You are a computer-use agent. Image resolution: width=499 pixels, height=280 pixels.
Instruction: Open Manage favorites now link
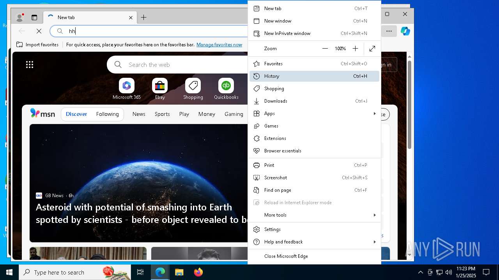[x=219, y=45]
